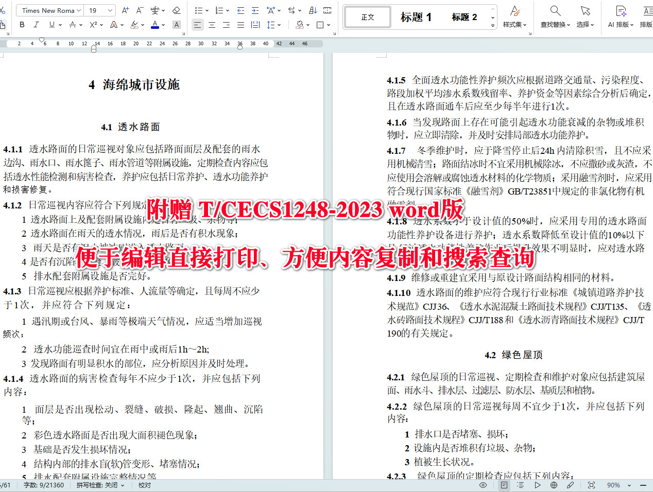This screenshot has width=653, height=492.
Task: Toggle page layout view in status bar
Action: (504, 485)
